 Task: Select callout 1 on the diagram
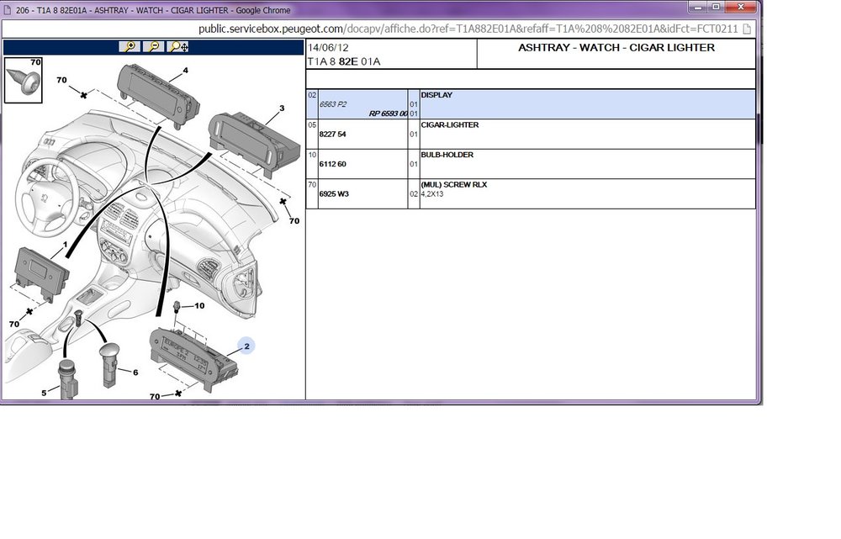[x=66, y=245]
